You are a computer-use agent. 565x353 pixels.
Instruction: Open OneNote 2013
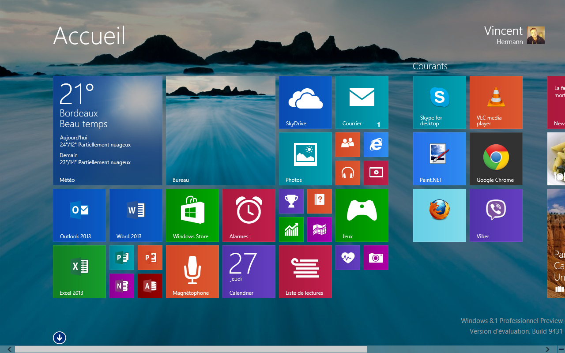[x=122, y=286]
